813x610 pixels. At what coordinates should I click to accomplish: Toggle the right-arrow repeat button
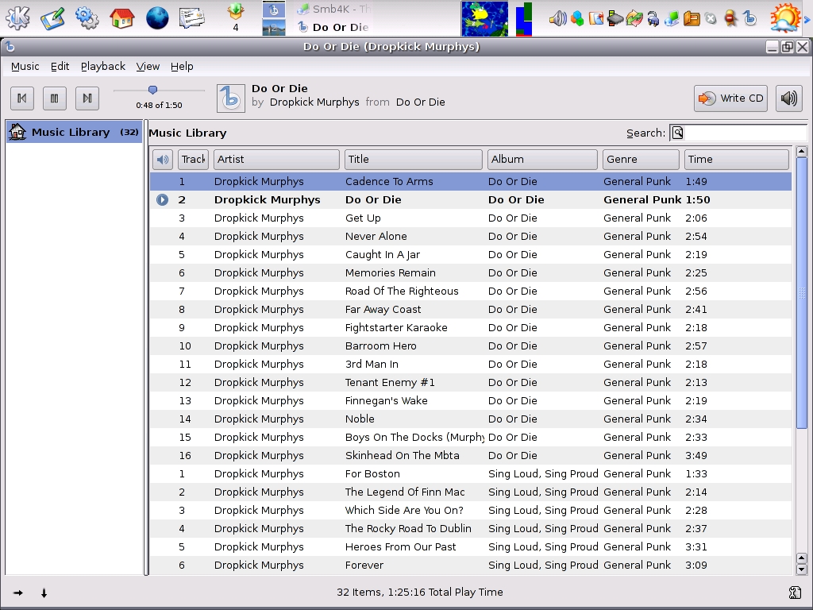click(x=18, y=593)
